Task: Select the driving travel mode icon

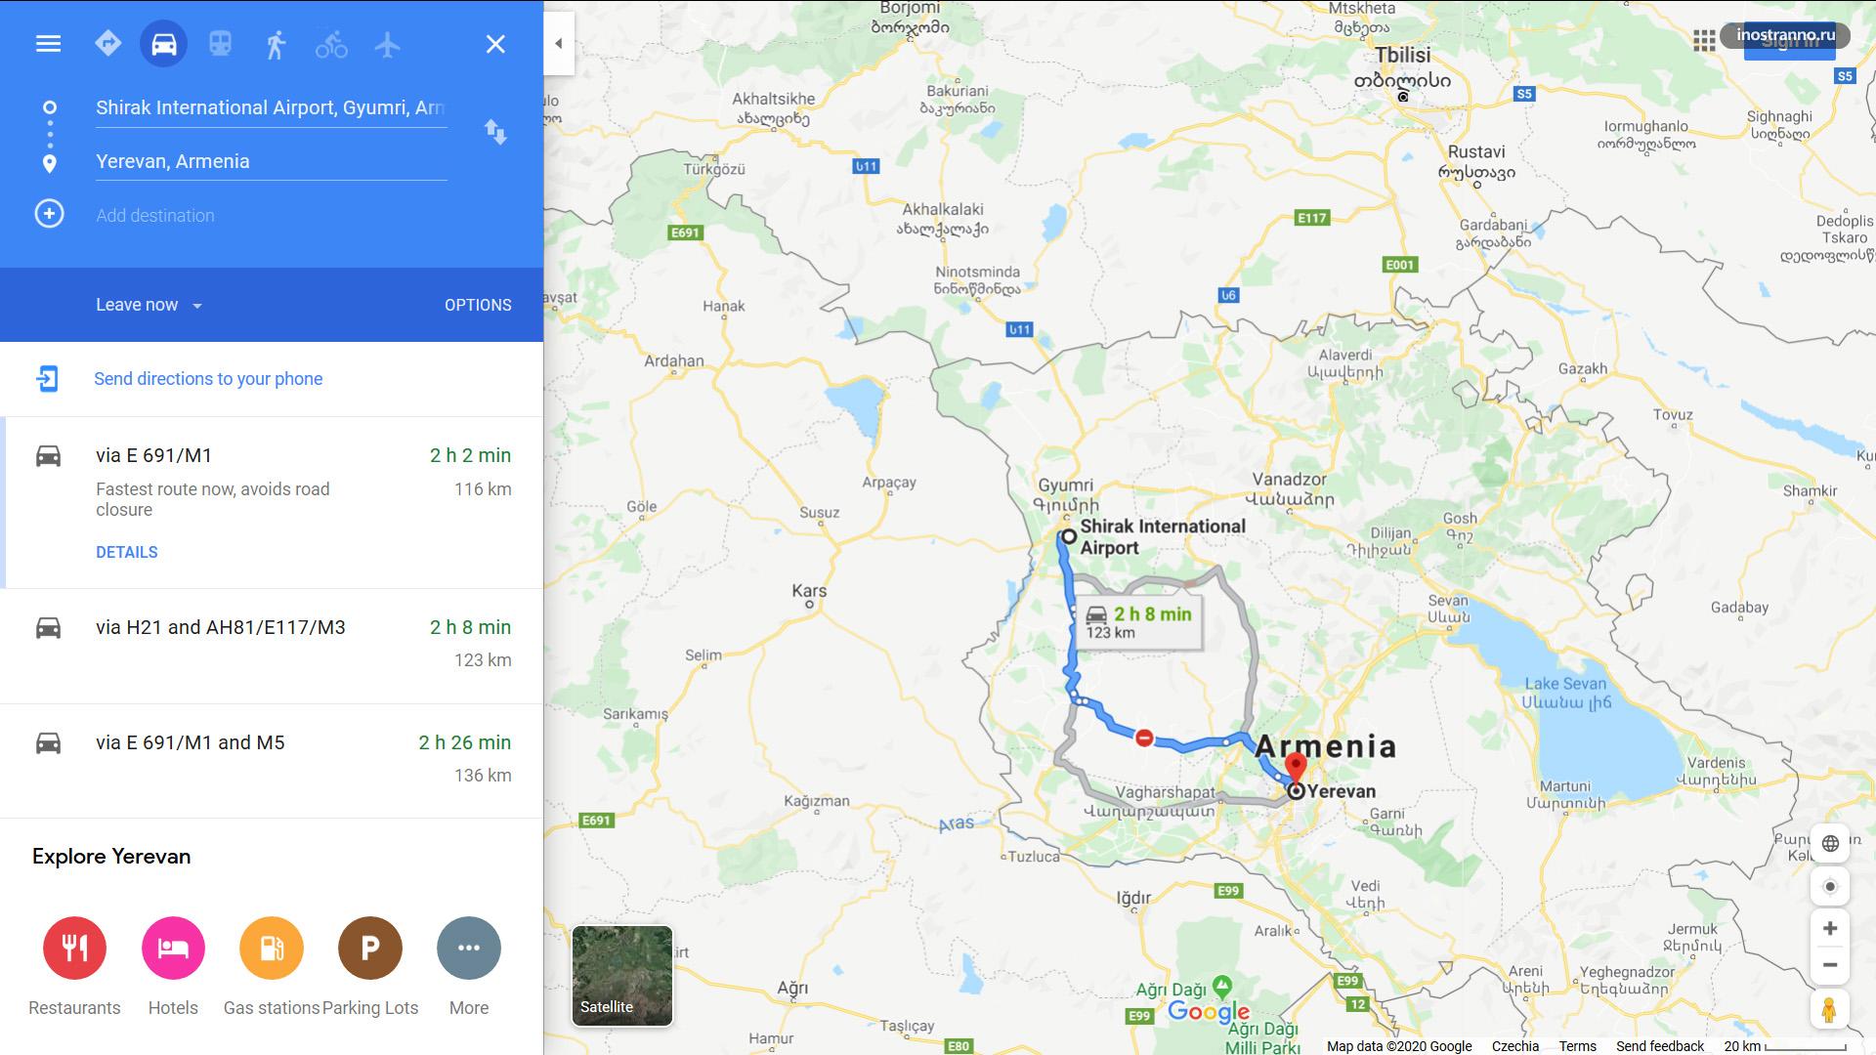Action: pos(163,44)
